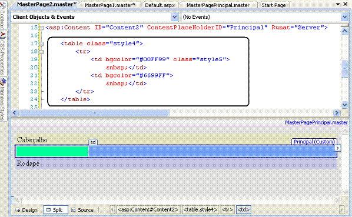Open the Toolbox side panel
This screenshot has width=352, height=217.
2,16
